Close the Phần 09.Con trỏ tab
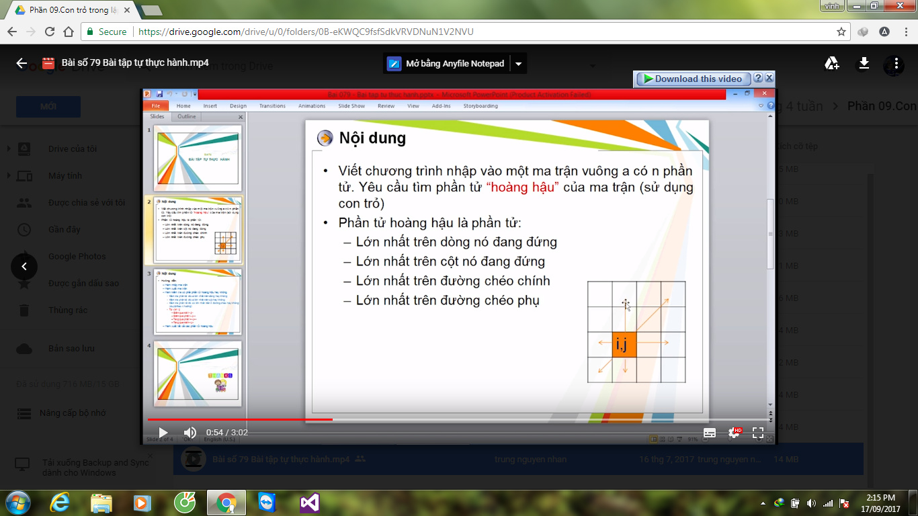Screen dimensions: 918x516 (126, 10)
